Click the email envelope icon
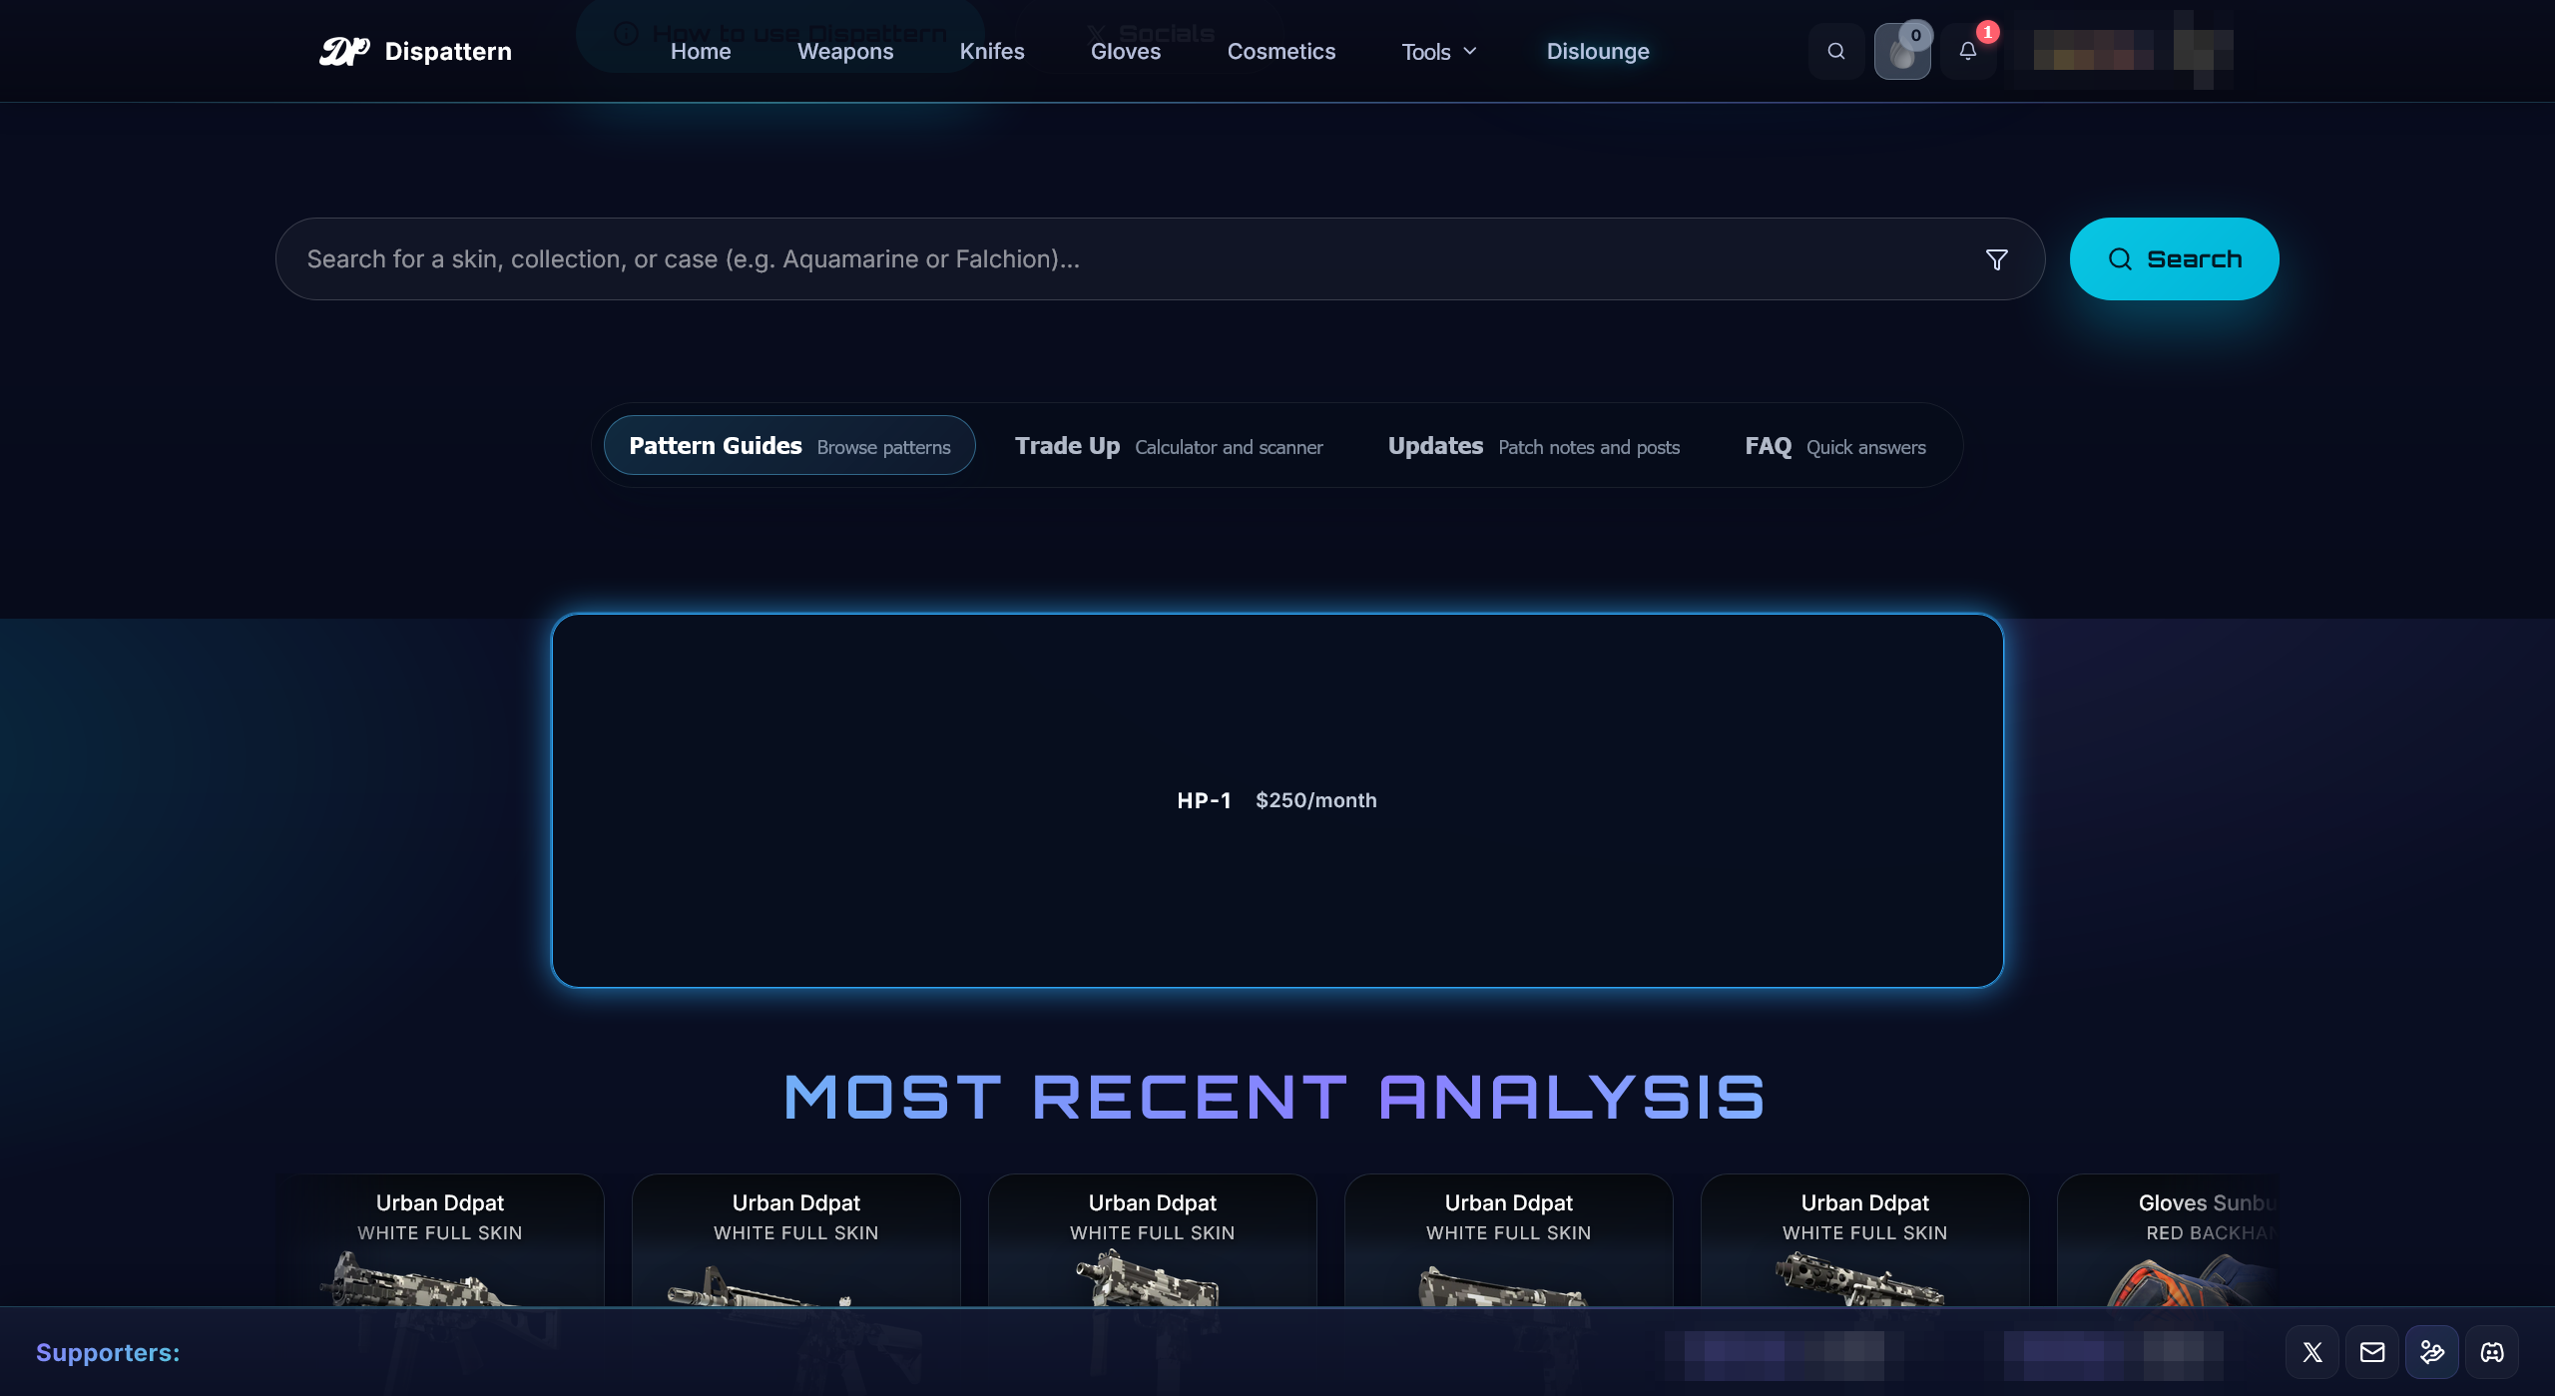This screenshot has width=2555, height=1396. (2372, 1352)
